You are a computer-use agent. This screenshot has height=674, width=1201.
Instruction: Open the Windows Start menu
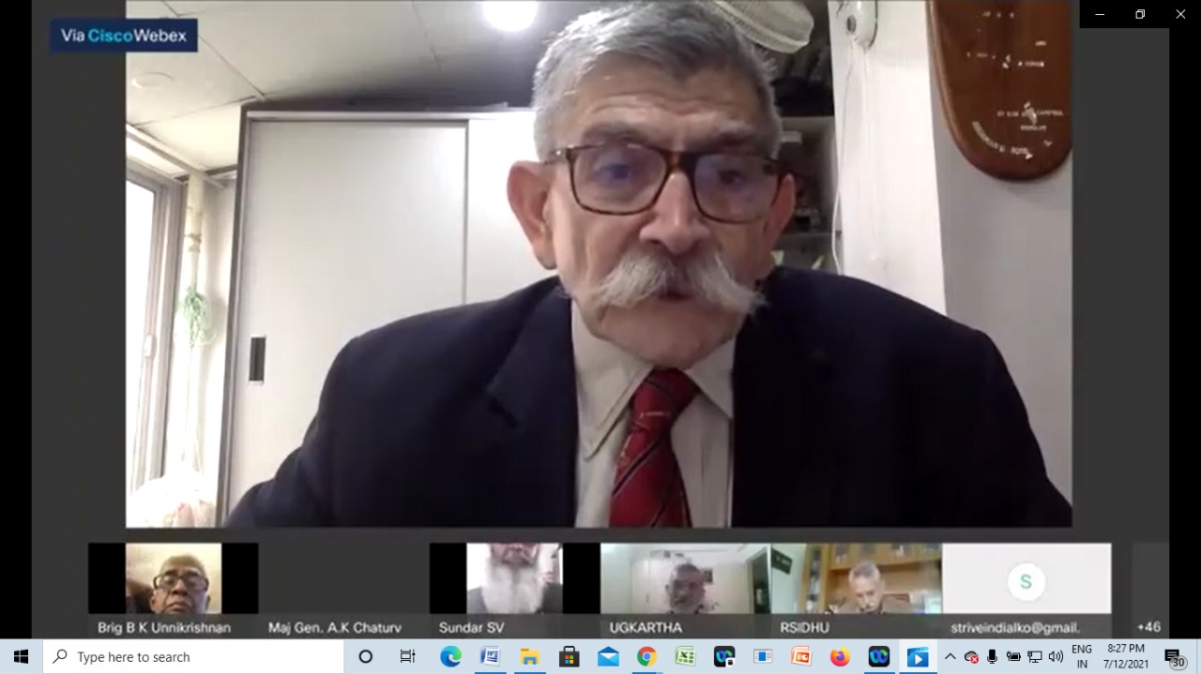(x=21, y=657)
